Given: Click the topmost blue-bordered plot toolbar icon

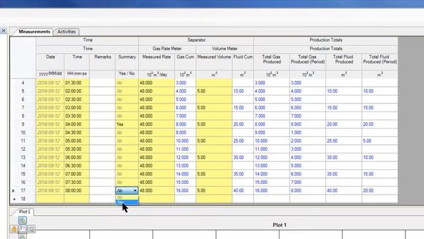Looking at the screenshot, I should [x=23, y=220].
